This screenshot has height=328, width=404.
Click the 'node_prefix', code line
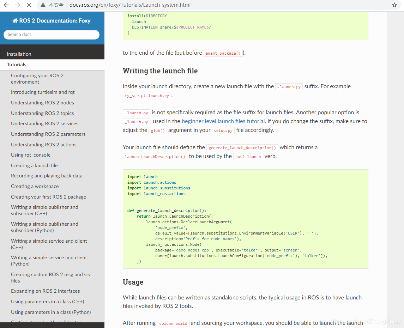click(x=171, y=227)
